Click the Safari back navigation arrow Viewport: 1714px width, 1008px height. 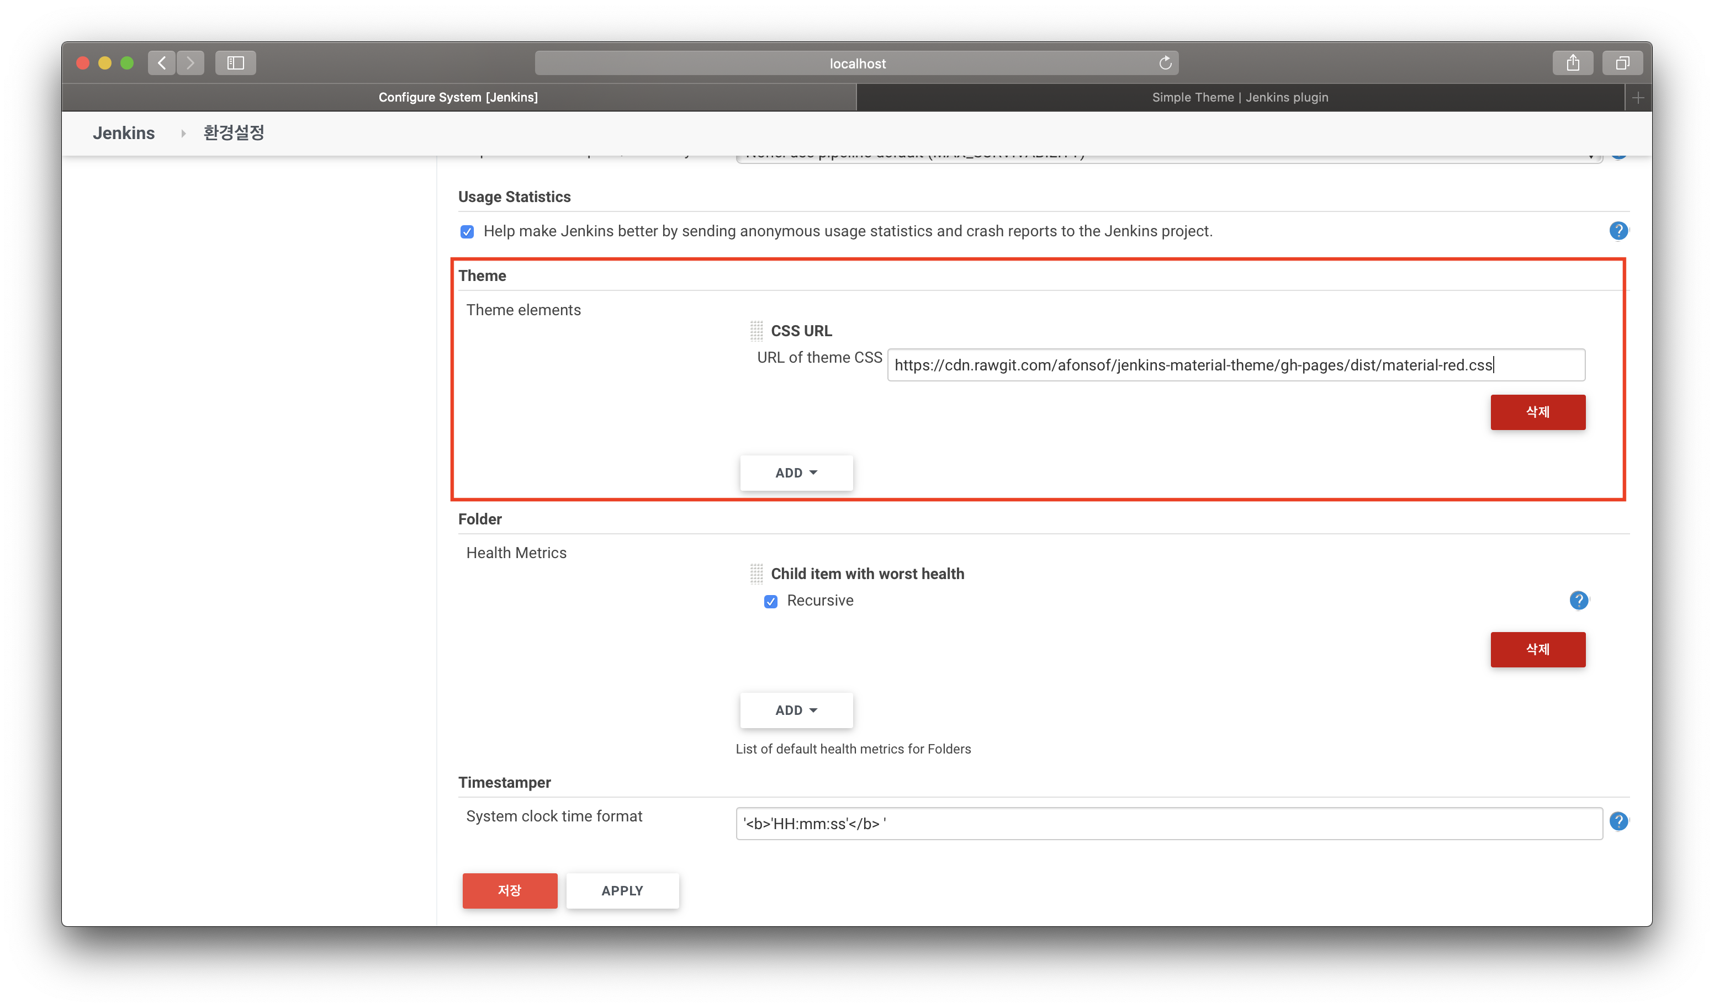click(162, 63)
